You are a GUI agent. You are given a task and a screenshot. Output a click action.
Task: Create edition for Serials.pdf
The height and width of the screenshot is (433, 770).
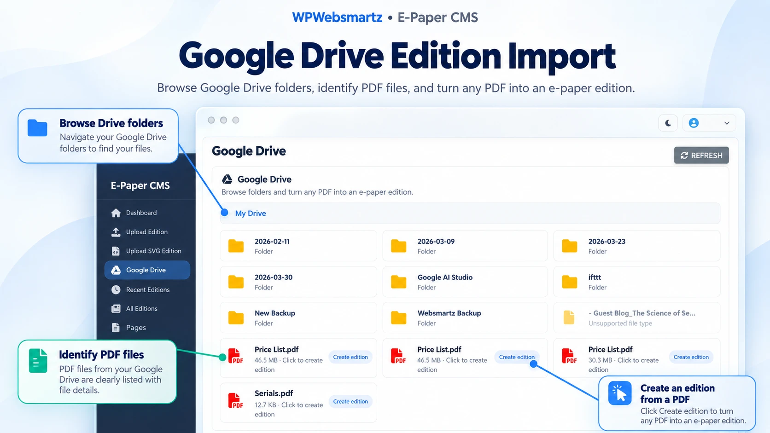(x=350, y=402)
